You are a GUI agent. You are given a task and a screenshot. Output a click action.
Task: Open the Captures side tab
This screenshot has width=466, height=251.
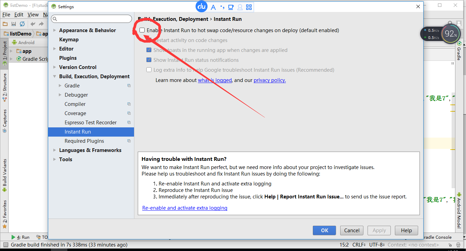pyautogui.click(x=5, y=121)
